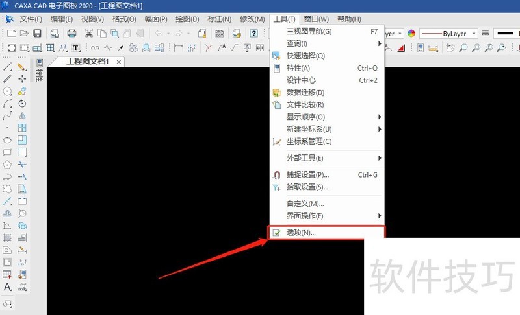
Task: Click the Erase pencil-eraser tool icon
Action: [x=22, y=67]
